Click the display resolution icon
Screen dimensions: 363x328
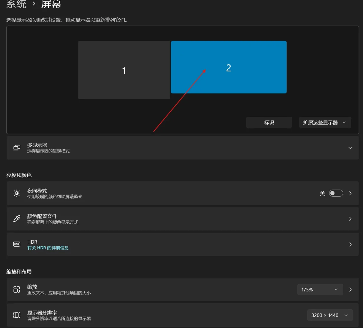pos(17,315)
